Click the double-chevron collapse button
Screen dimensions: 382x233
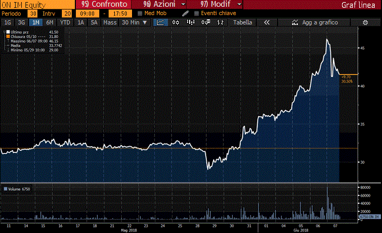267,22
